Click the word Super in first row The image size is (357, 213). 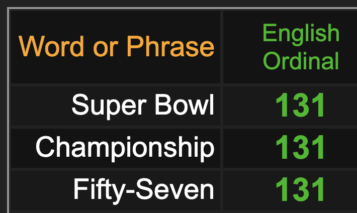109,106
